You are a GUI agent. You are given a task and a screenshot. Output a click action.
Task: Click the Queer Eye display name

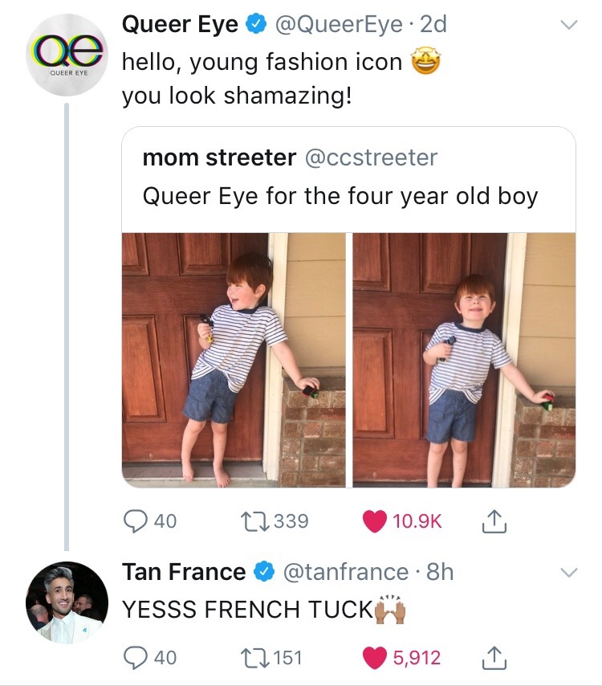point(180,25)
